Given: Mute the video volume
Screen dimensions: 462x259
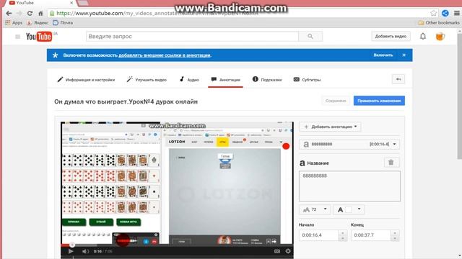Looking at the screenshot, I should (x=85, y=251).
